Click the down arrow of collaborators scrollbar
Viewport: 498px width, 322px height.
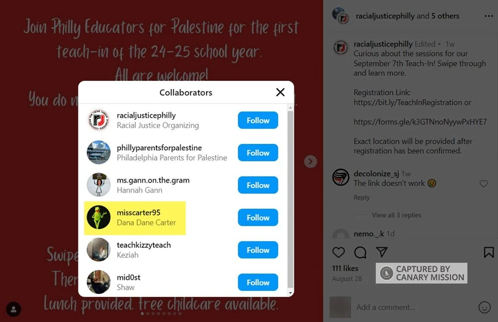290,293
